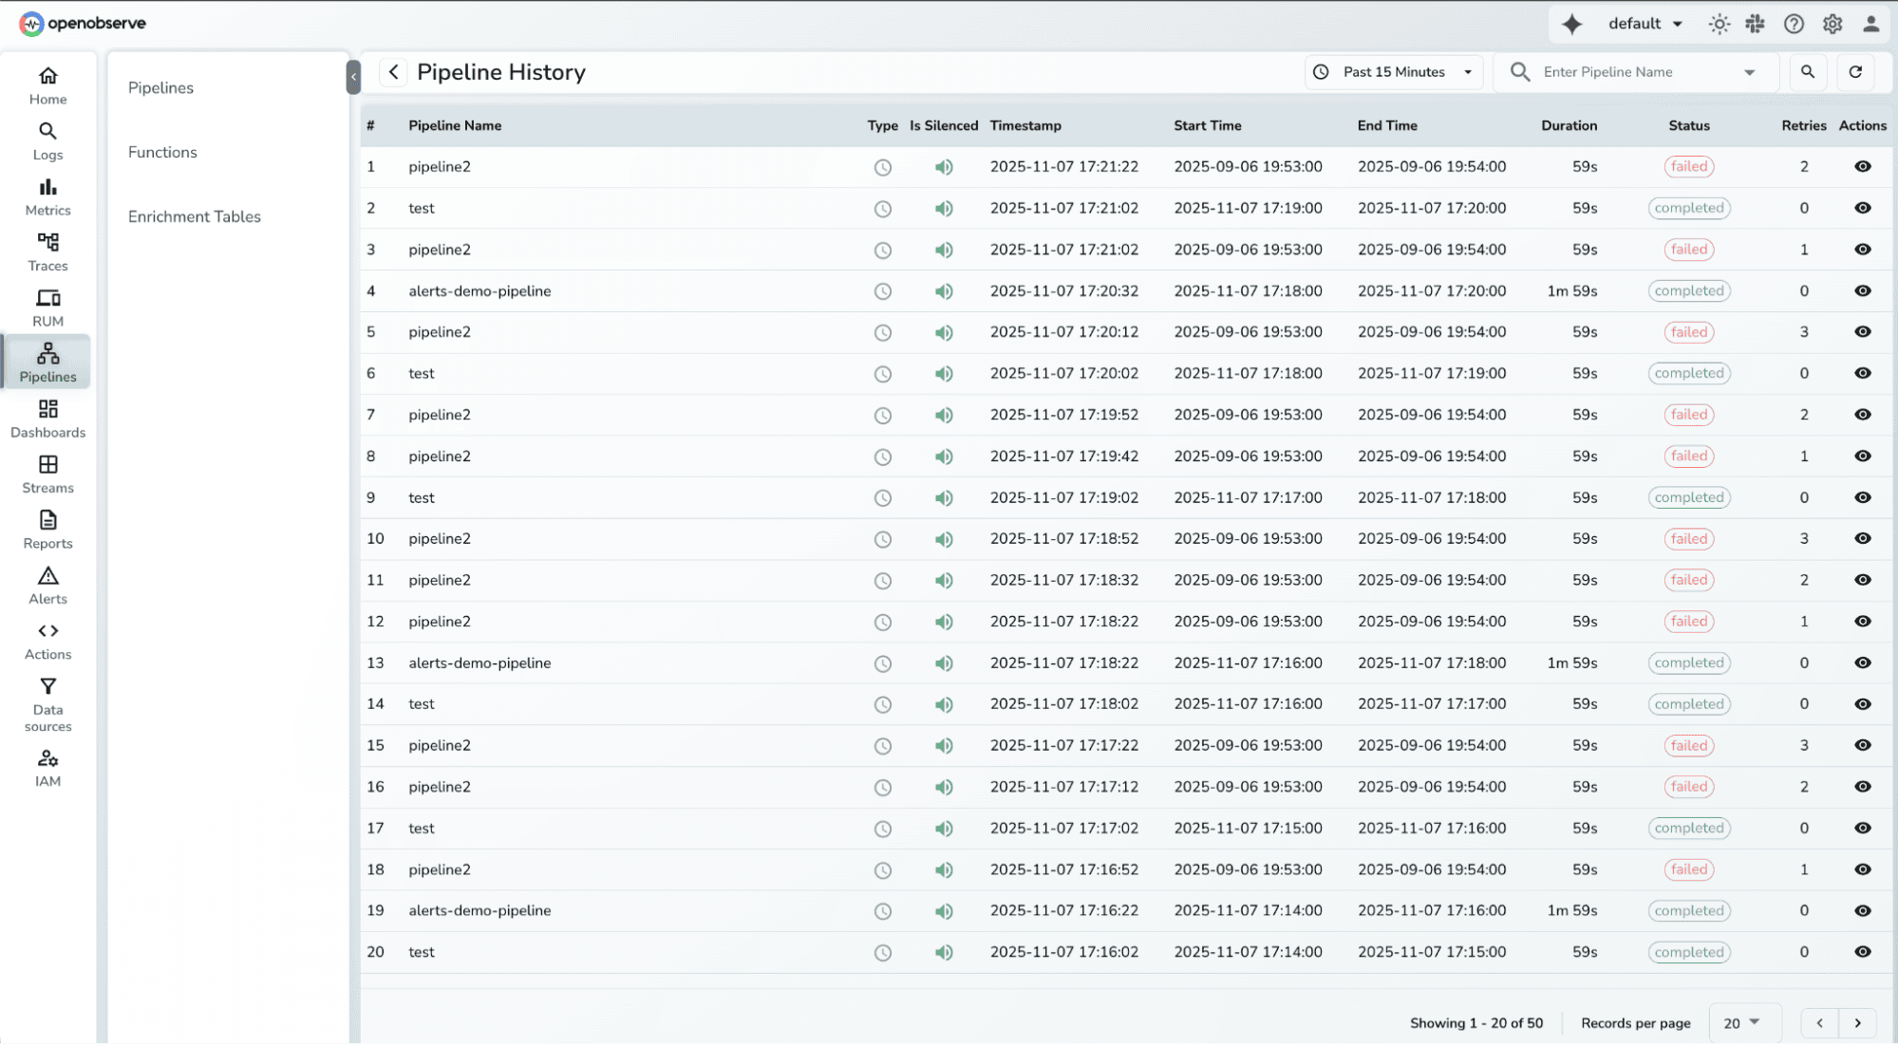Refresh the pipeline history list
The width and height of the screenshot is (1898, 1045).
(1856, 71)
